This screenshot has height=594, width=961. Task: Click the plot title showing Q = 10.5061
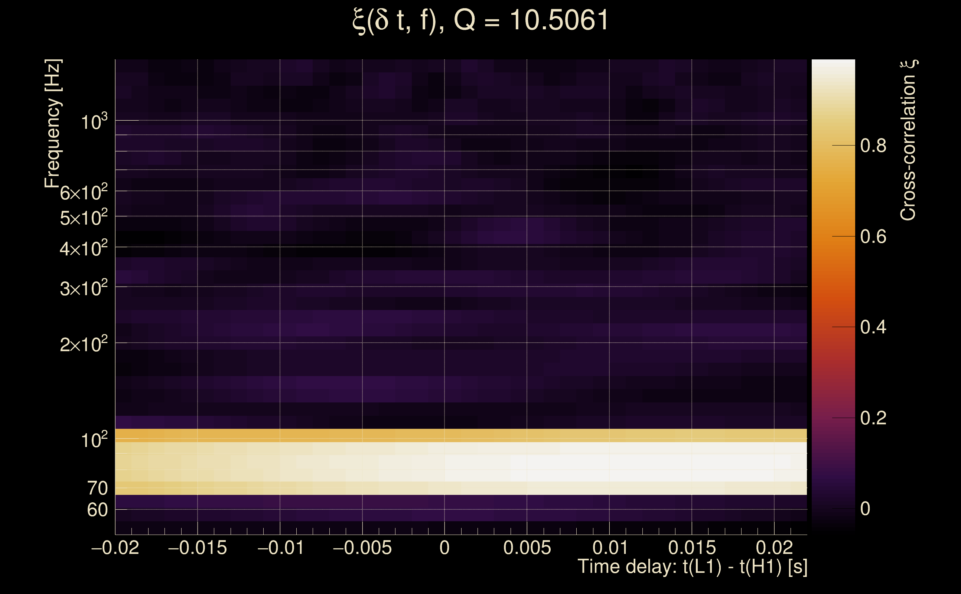(480, 21)
